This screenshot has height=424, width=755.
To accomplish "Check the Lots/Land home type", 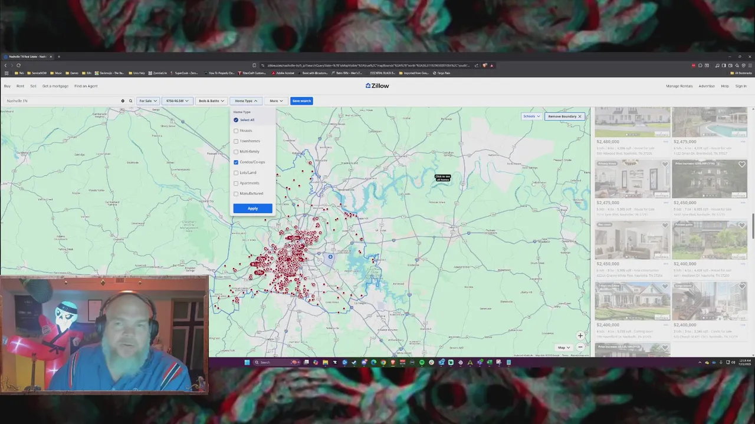I will coord(236,173).
